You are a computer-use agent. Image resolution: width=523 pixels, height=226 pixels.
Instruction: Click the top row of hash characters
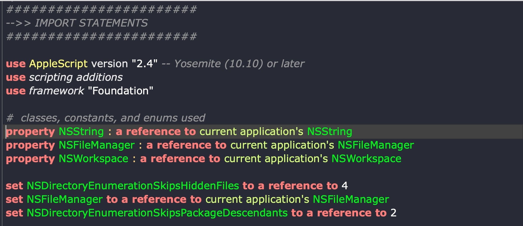[101, 9]
